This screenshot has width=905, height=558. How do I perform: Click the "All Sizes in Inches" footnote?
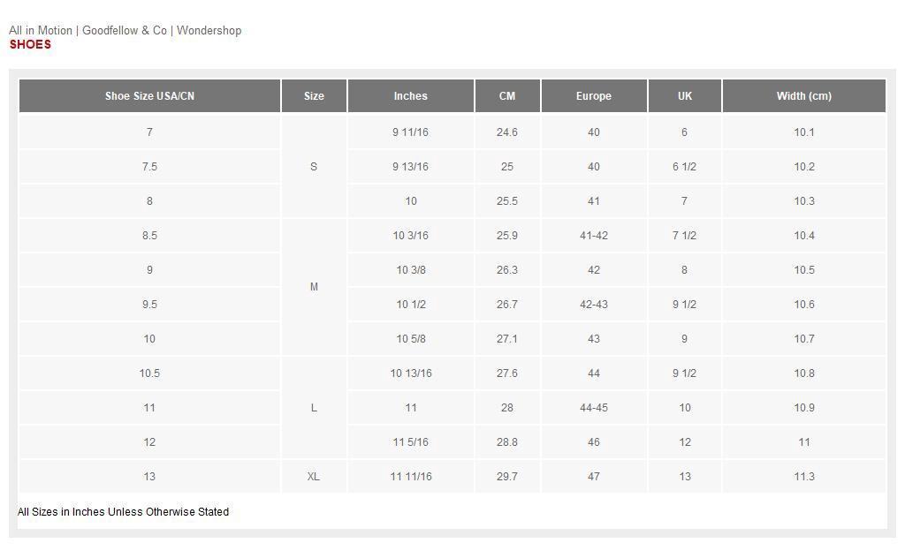coord(123,512)
